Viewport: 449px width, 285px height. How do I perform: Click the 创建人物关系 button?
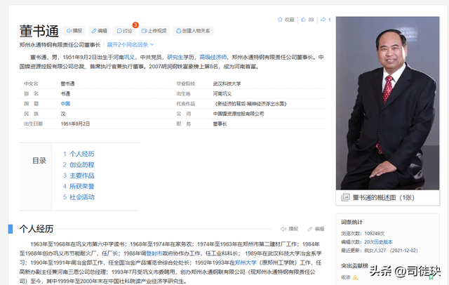coord(193,31)
